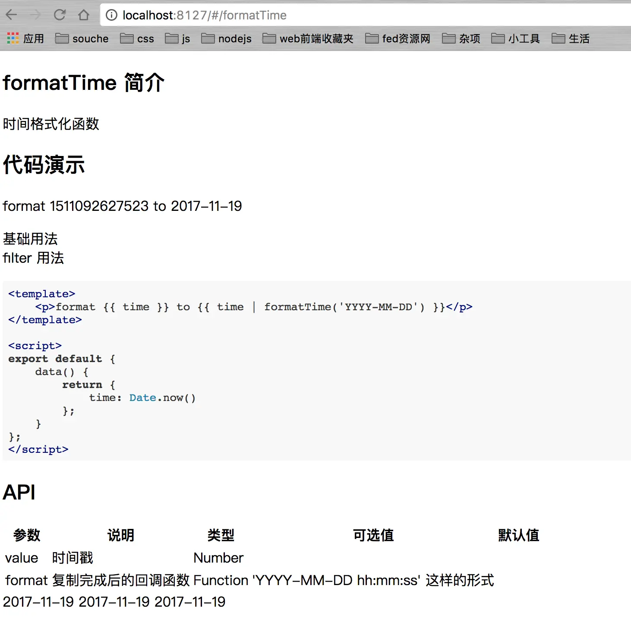Viewport: 631px width, 630px height.
Task: Open the nodejs bookmark folder
Action: point(226,38)
